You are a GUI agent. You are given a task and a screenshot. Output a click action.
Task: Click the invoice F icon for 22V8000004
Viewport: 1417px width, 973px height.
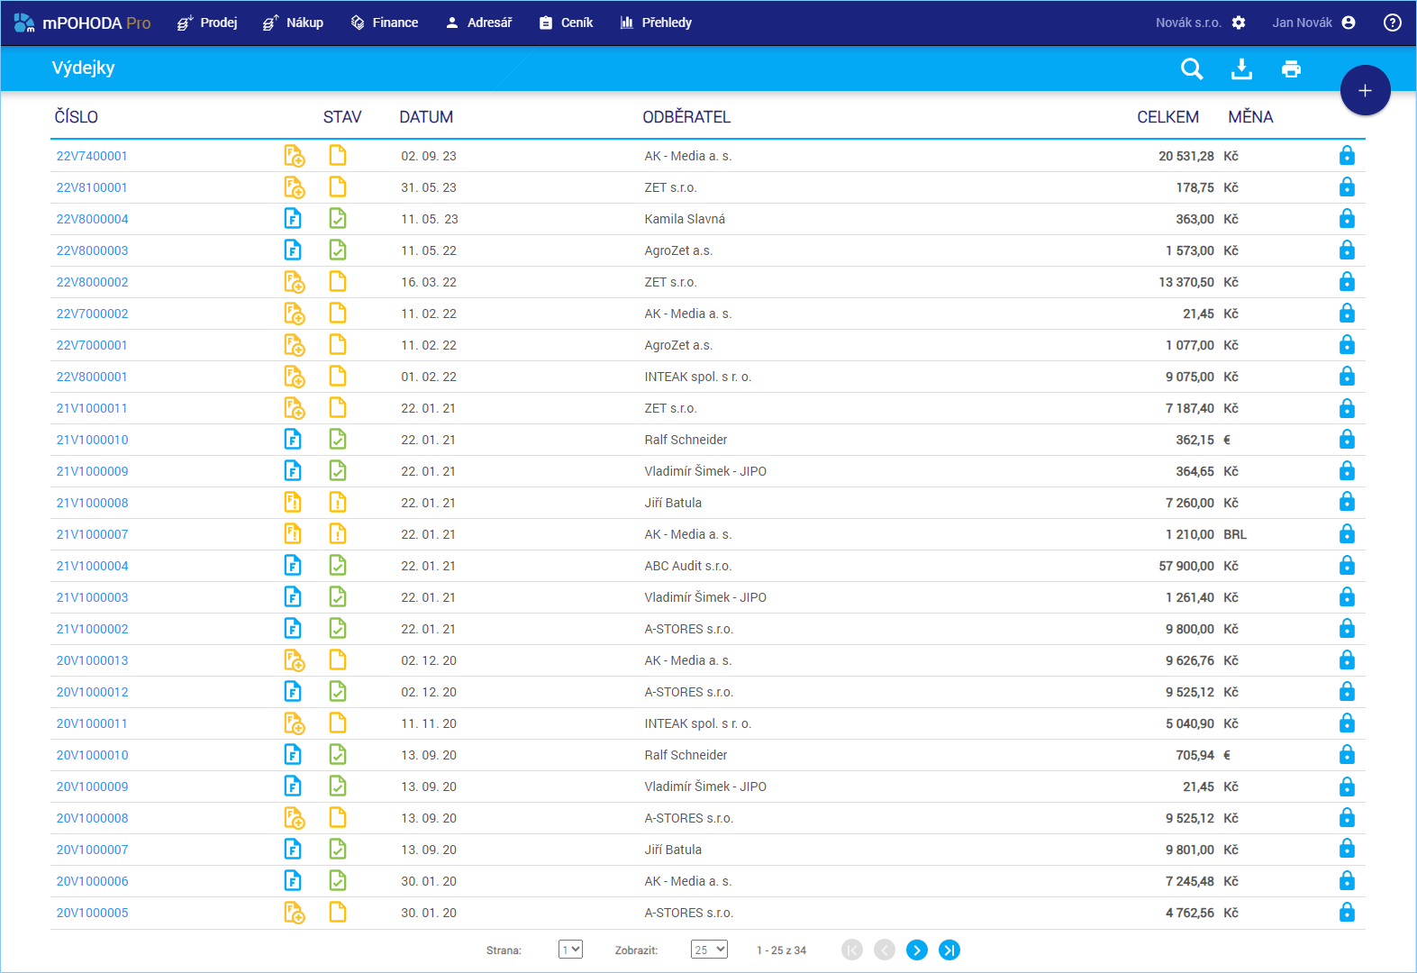tap(293, 218)
